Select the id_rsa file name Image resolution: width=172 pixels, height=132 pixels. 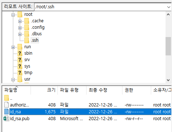pyautogui.click(x=15, y=112)
